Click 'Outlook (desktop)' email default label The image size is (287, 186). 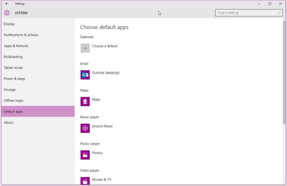106,73
